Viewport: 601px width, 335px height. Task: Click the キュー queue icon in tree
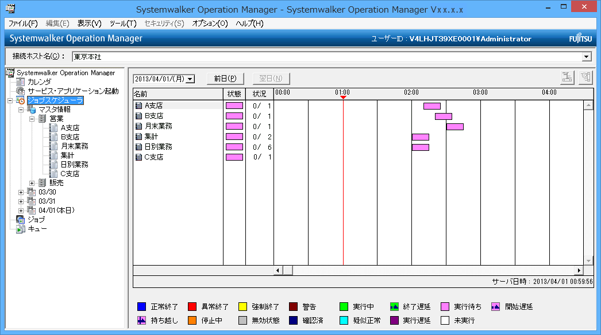[20, 229]
